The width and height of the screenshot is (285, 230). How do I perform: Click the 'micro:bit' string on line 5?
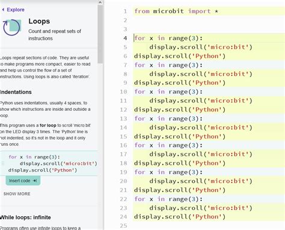point(228,47)
